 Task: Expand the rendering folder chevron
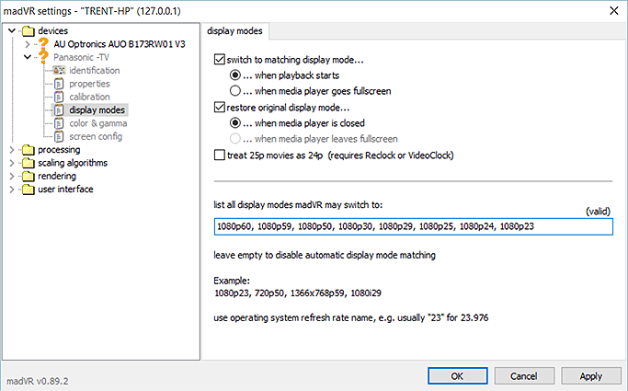pyautogui.click(x=12, y=177)
